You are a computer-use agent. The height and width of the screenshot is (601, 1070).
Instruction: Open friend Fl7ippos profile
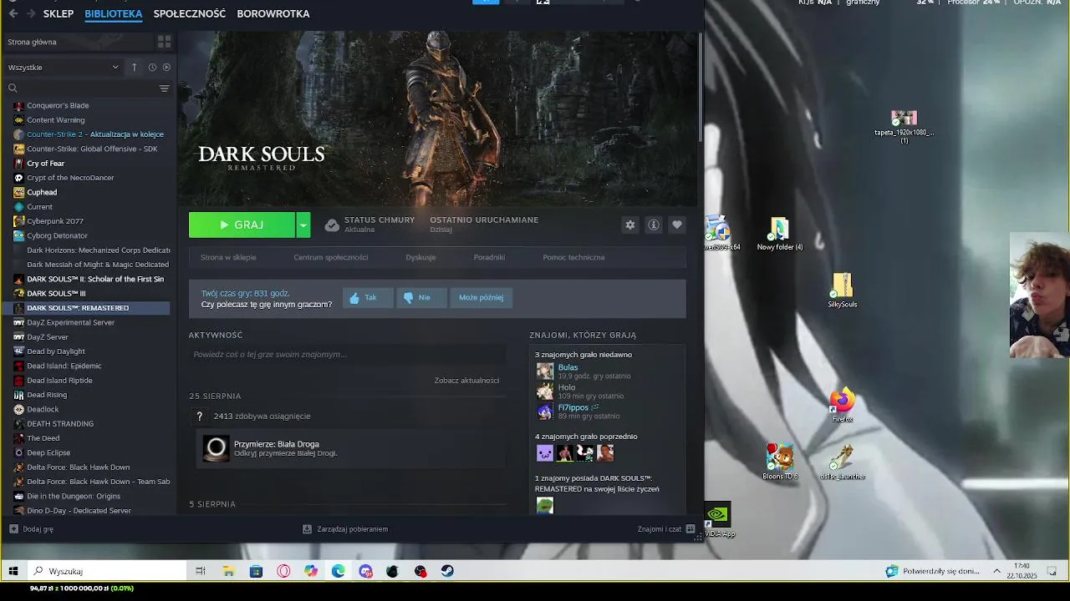[573, 407]
